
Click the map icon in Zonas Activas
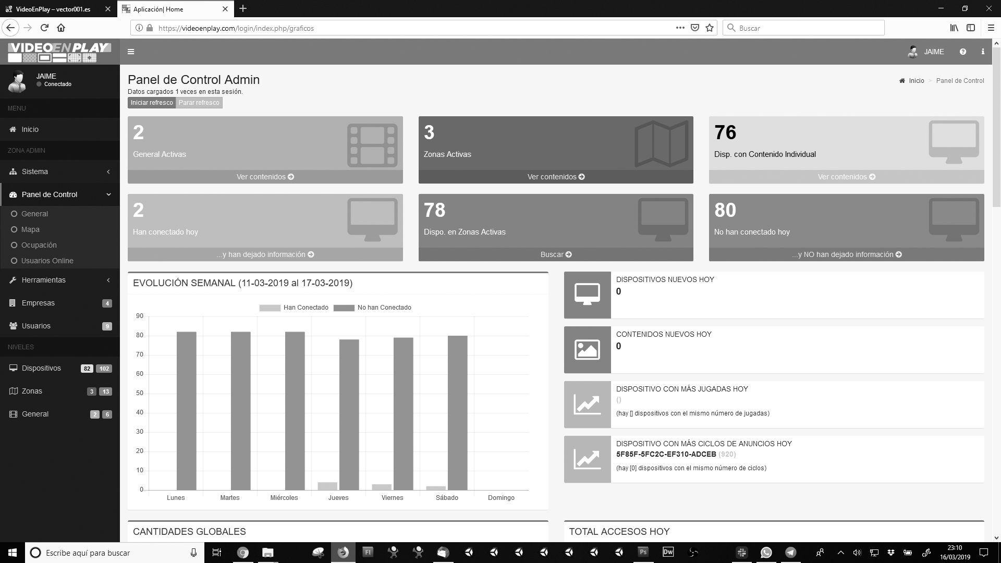click(x=662, y=144)
